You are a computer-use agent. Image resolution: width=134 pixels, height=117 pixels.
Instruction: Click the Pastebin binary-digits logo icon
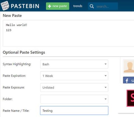pos(5,6)
